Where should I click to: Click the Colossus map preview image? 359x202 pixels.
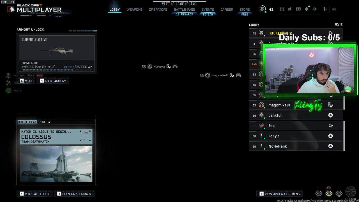click(56, 164)
